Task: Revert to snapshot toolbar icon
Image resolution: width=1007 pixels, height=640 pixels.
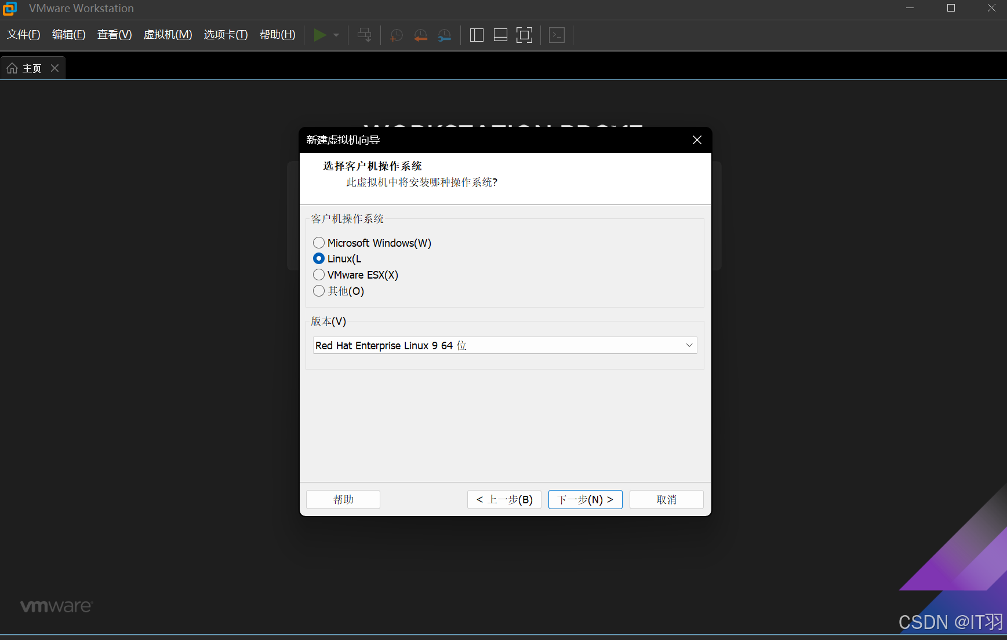Action: (421, 35)
